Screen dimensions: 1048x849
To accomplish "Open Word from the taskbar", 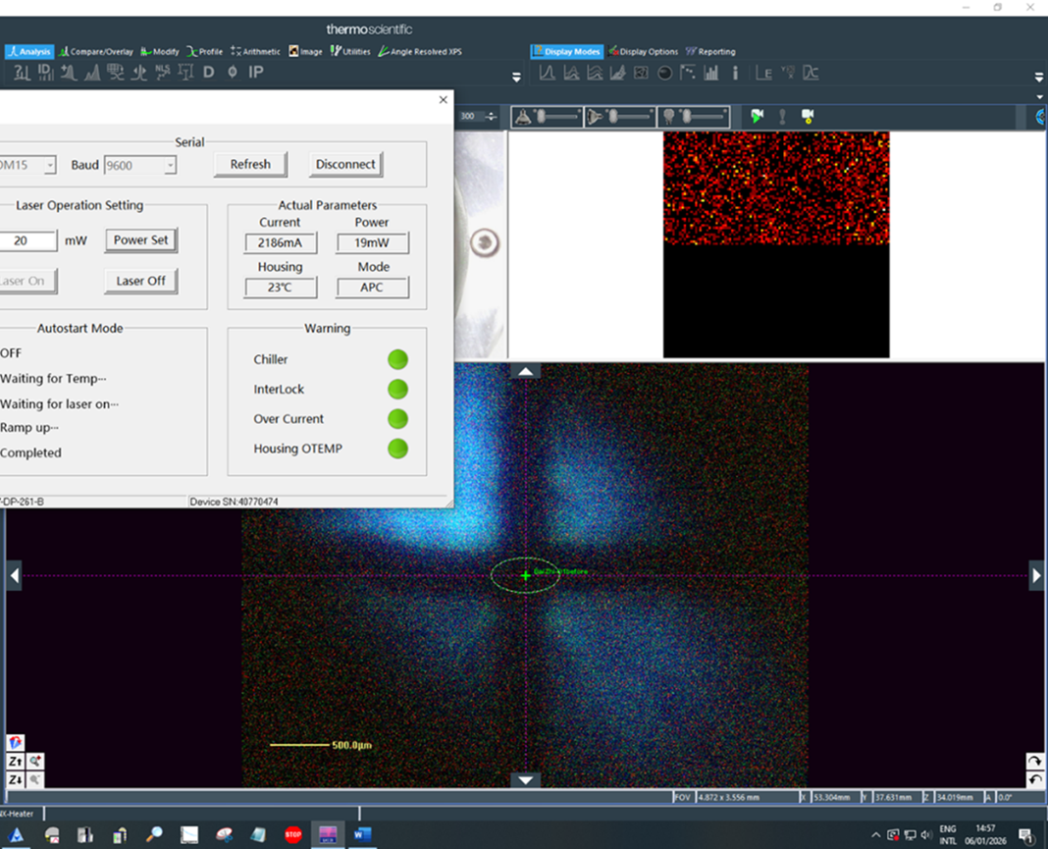I will [362, 835].
